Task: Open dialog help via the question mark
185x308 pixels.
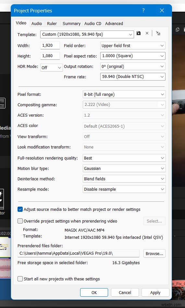Action: [x=143, y=10]
